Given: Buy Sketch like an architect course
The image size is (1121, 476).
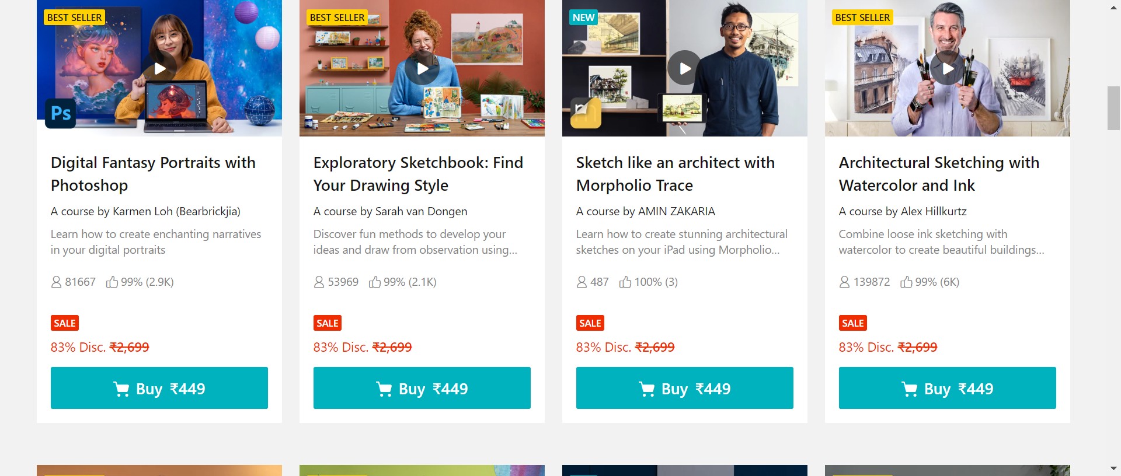Looking at the screenshot, I should (x=685, y=388).
